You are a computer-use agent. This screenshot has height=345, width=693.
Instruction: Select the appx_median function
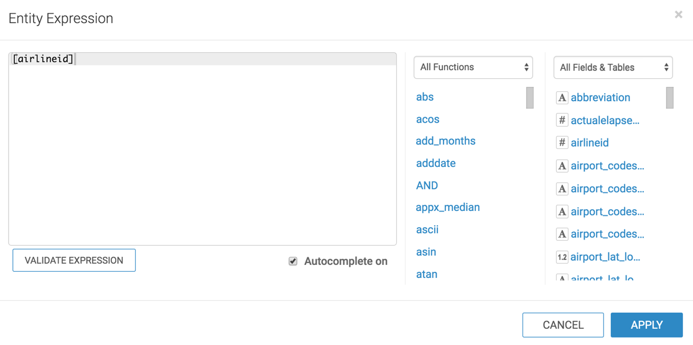447,207
